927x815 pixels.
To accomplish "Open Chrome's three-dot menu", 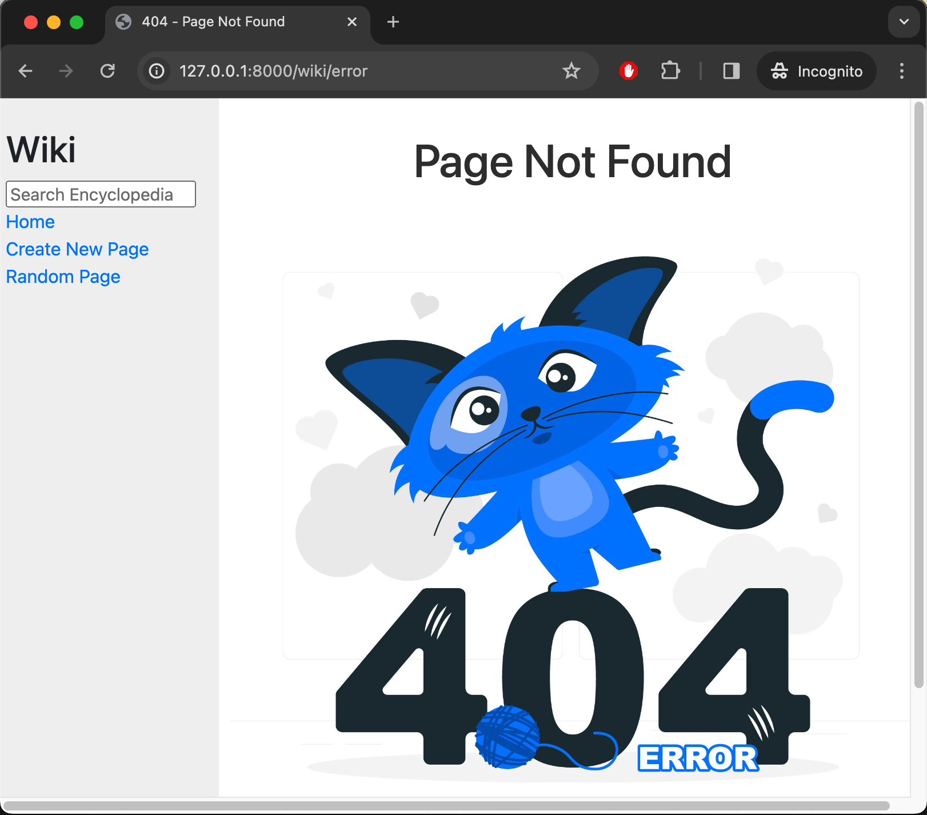I will coord(901,71).
